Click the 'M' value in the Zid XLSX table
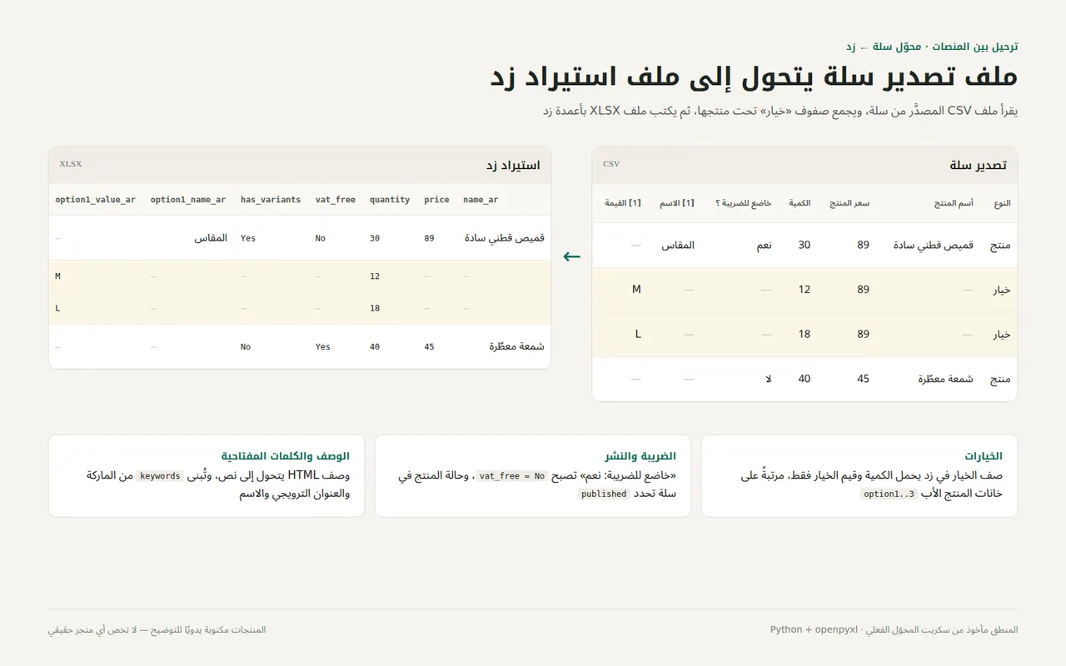 click(58, 276)
